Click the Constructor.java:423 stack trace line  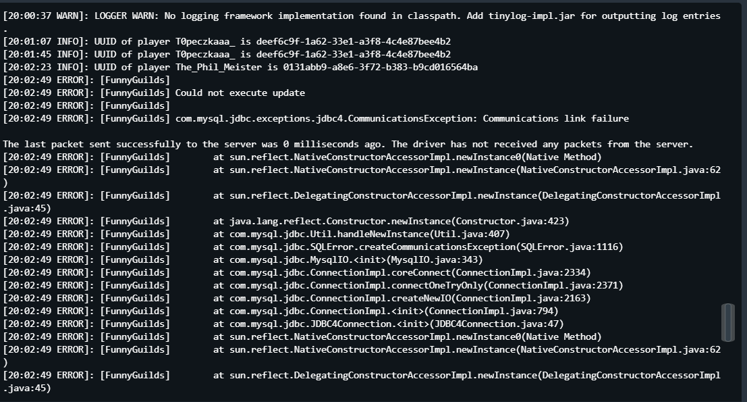click(x=391, y=221)
